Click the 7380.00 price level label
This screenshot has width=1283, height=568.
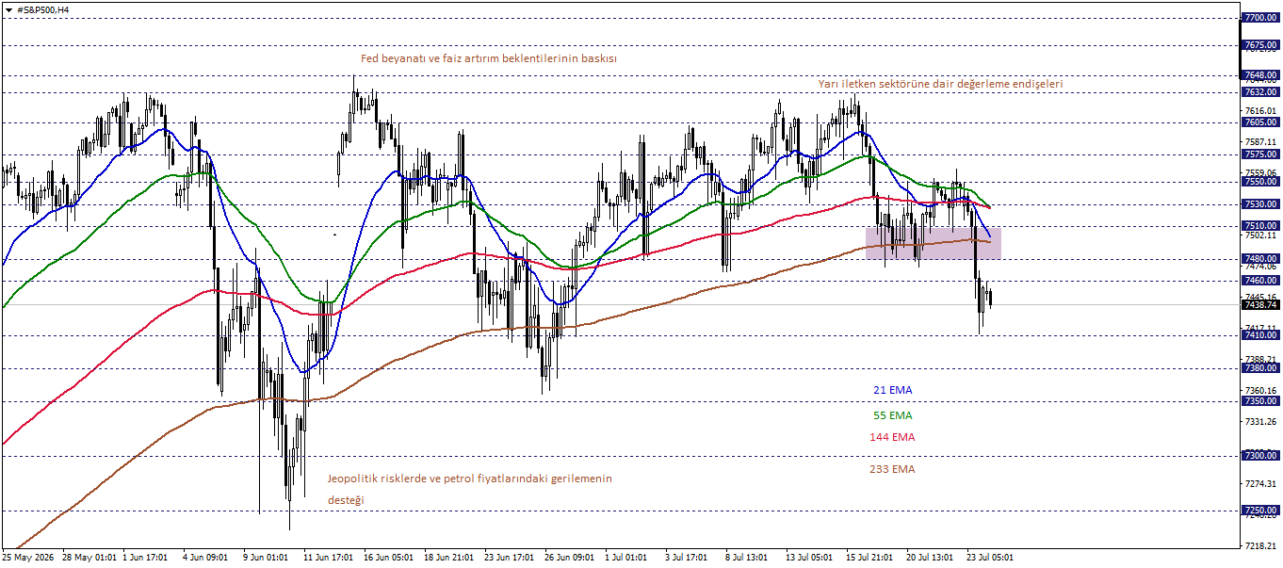pyautogui.click(x=1260, y=369)
